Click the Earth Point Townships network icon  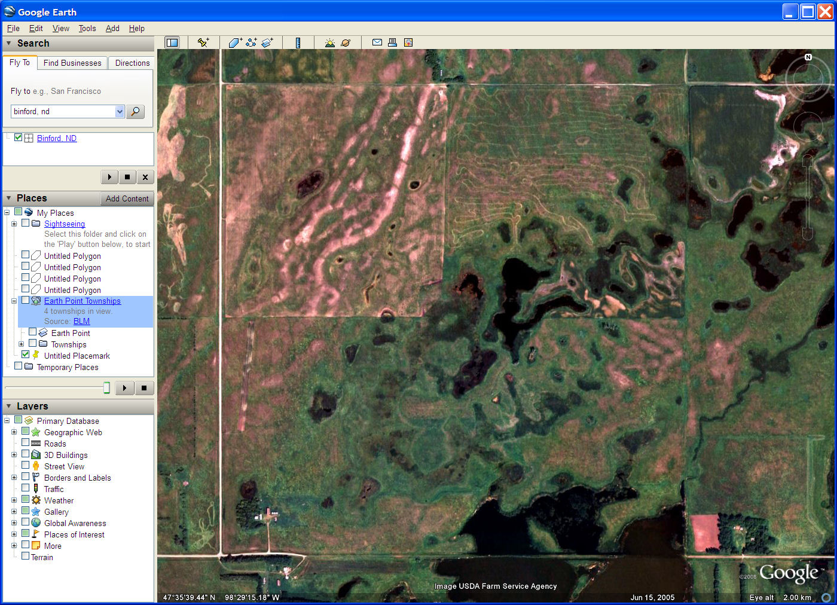[36, 301]
